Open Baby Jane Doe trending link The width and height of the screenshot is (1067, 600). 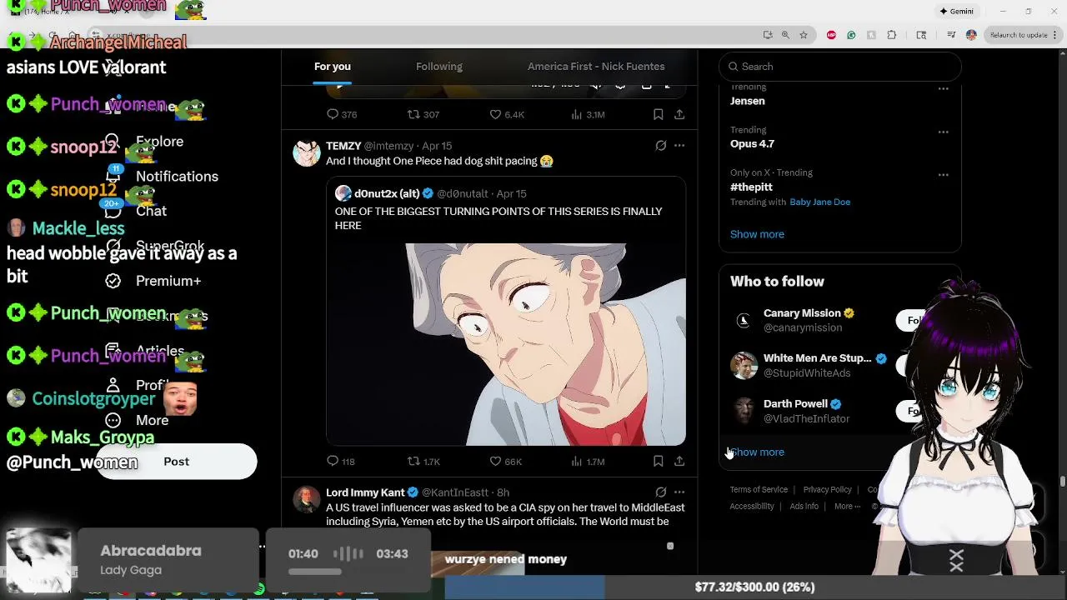pos(819,202)
